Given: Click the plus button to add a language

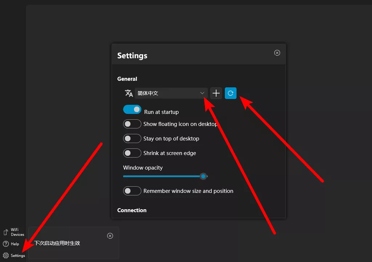Looking at the screenshot, I should (216, 93).
